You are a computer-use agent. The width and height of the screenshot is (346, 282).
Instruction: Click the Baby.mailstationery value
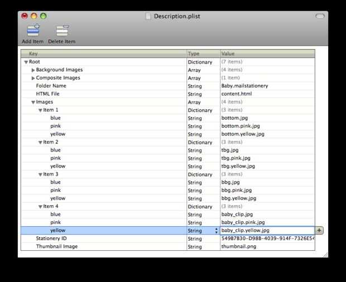244,86
